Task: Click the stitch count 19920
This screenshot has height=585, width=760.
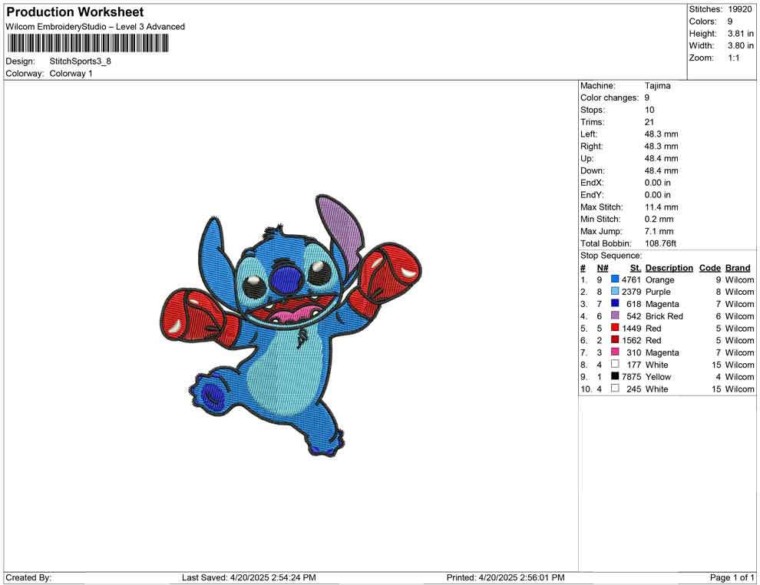Action: tap(739, 9)
